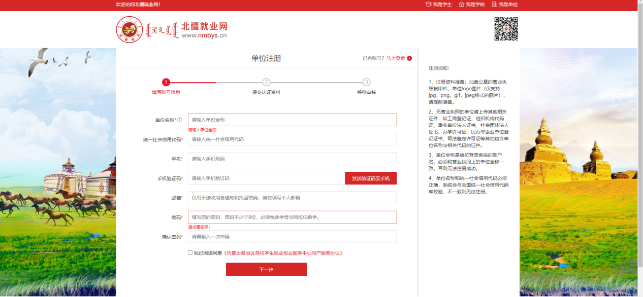Click the QR code image in header
The width and height of the screenshot is (643, 297).
[x=506, y=29]
